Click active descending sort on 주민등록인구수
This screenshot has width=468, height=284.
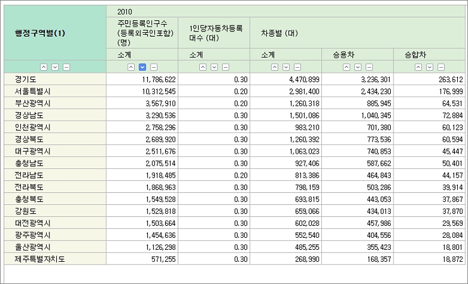coord(142,67)
